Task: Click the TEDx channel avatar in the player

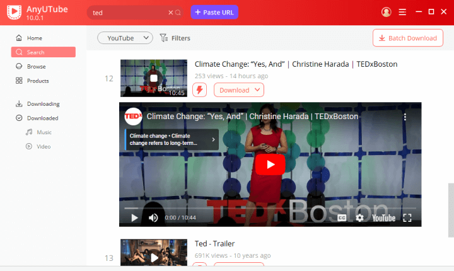Action: point(133,117)
